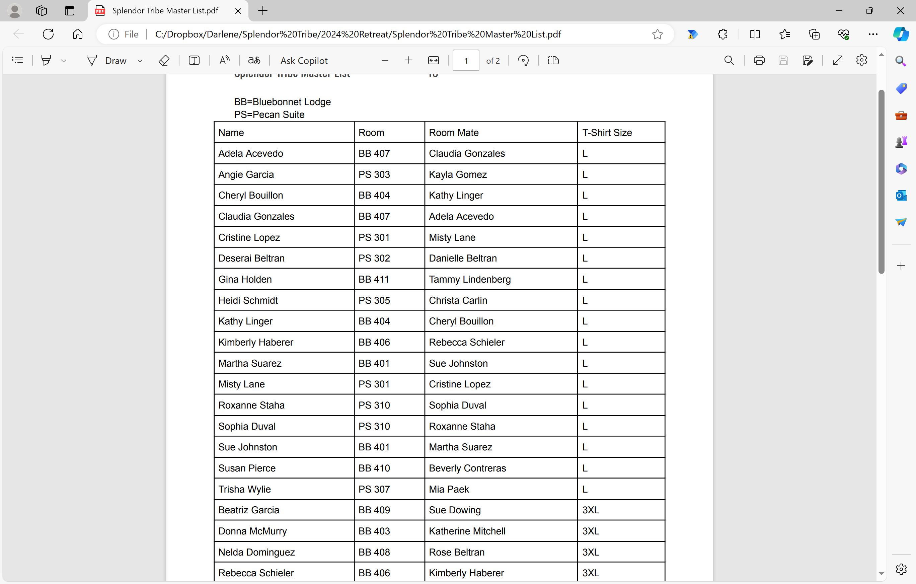
Task: Expand the Draw tool options dropdown
Action: tap(140, 61)
